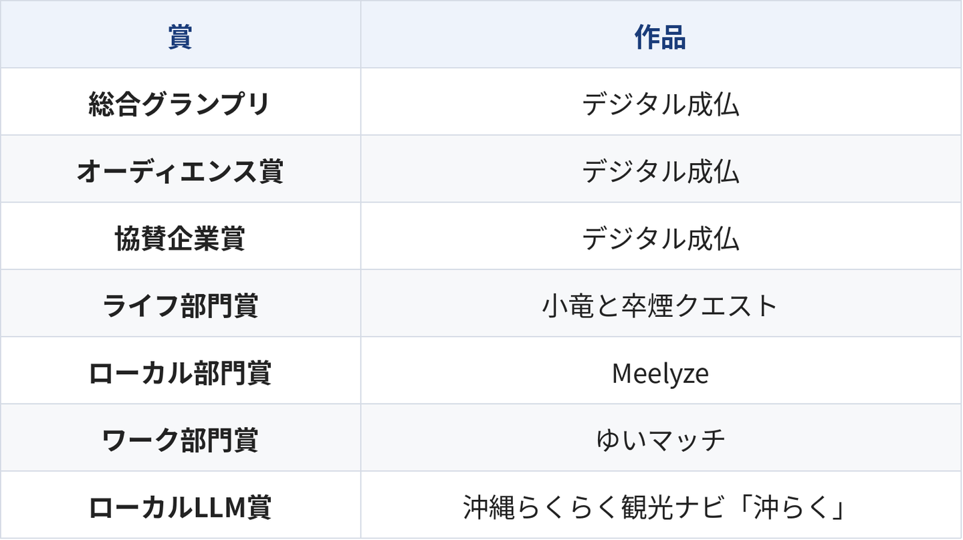Click デジタル成仏 in the 協賛企業賞 row
Viewport: 963px width, 540px height.
(661, 239)
